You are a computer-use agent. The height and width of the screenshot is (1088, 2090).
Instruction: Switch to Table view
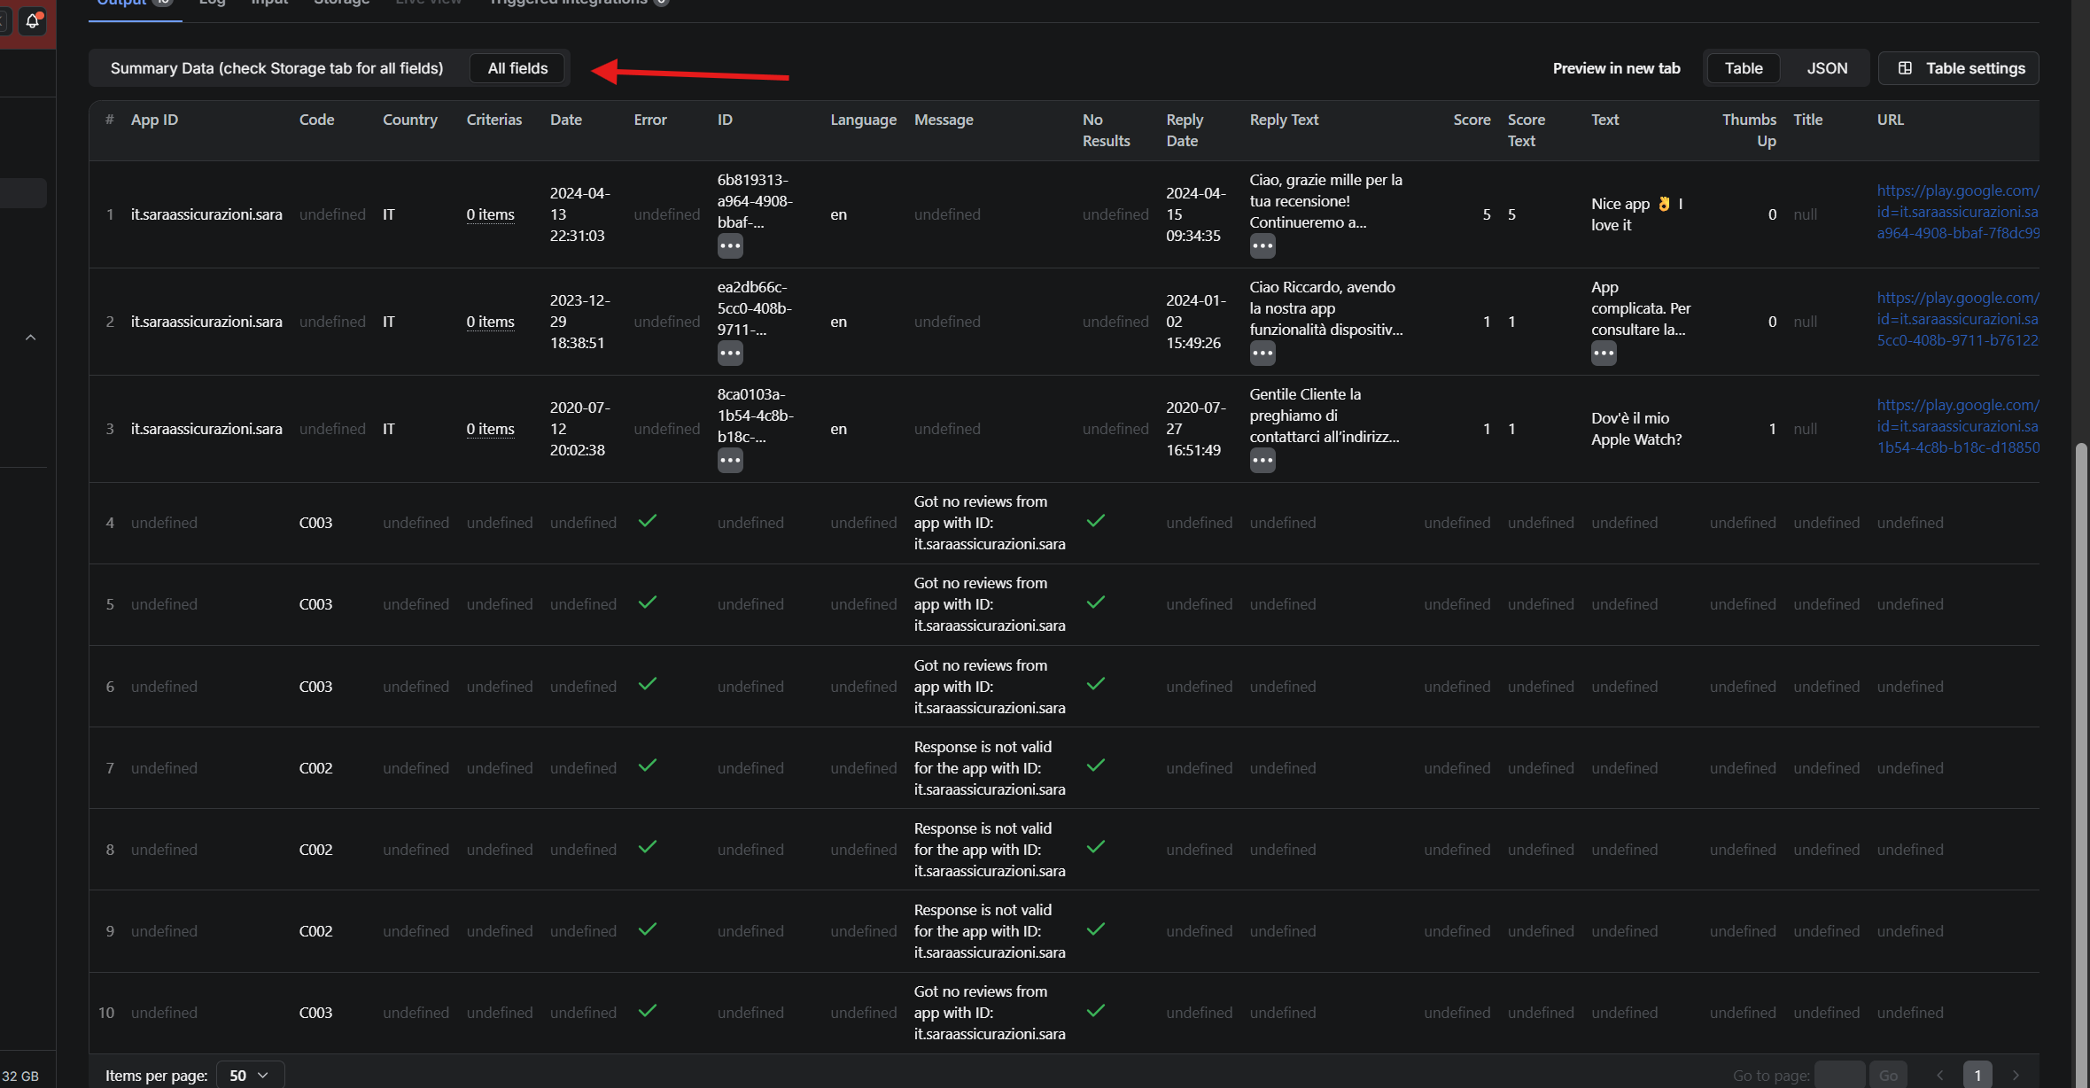1743,68
